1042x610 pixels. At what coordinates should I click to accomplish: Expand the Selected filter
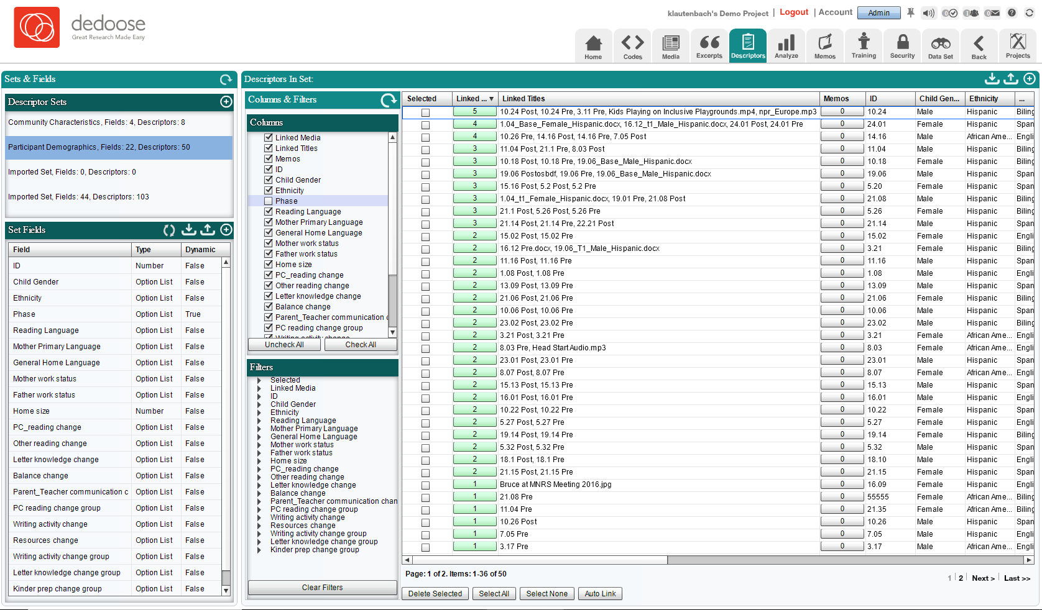tap(259, 380)
